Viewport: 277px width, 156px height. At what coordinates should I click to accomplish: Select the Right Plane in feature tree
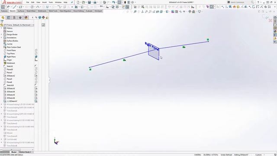point(11,57)
